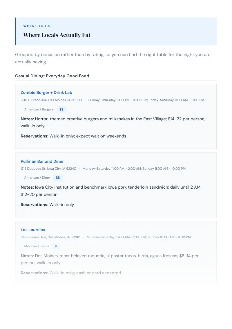Image resolution: width=232 pixels, height=329 pixels.
Task: Click the American / Burgers cuisine label
Action: 39,109
